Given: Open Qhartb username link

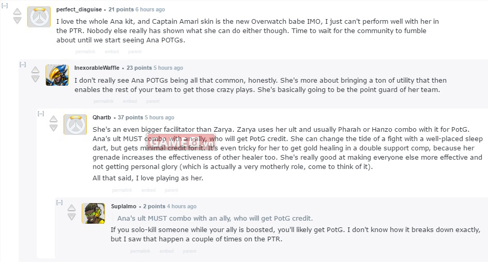Looking at the screenshot, I should tap(101, 117).
